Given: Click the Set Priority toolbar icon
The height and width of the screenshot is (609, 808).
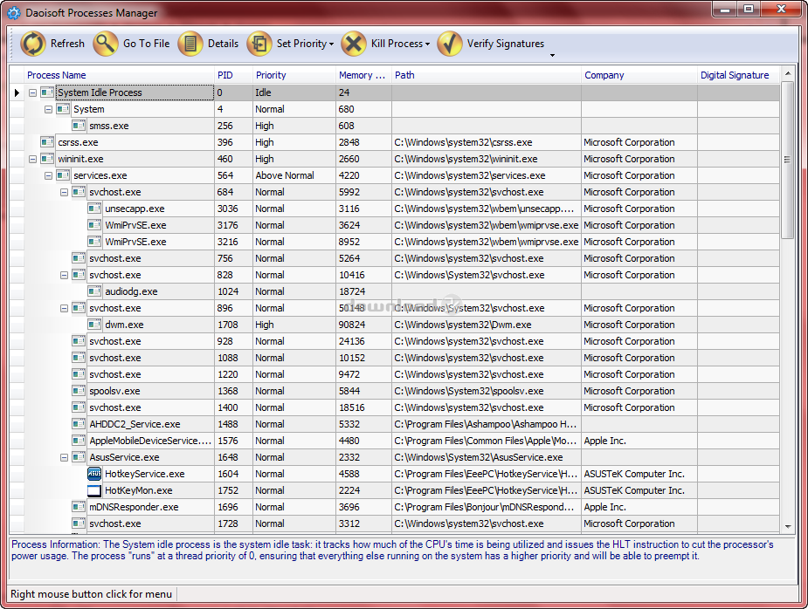Looking at the screenshot, I should coord(259,44).
